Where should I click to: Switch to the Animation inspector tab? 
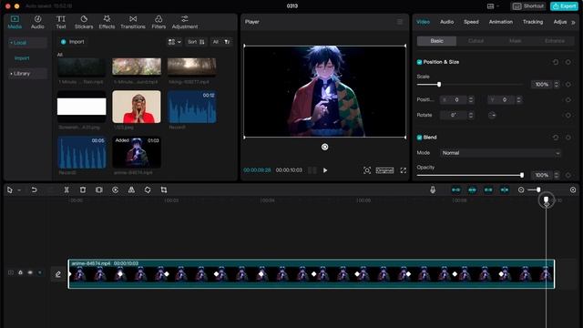(x=500, y=22)
